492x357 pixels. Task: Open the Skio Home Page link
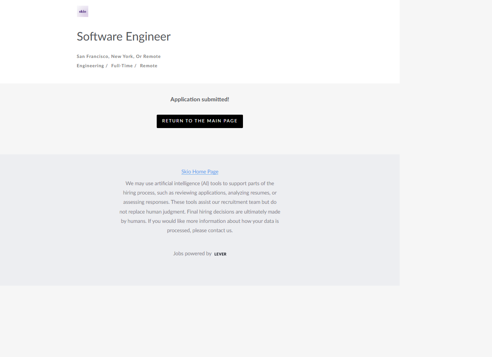pyautogui.click(x=200, y=172)
